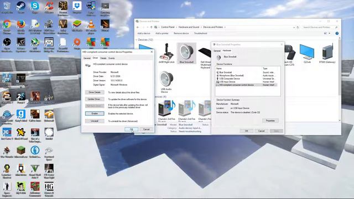Click Control Panel in breadcrumb path
The image size is (354, 199).
168,27
